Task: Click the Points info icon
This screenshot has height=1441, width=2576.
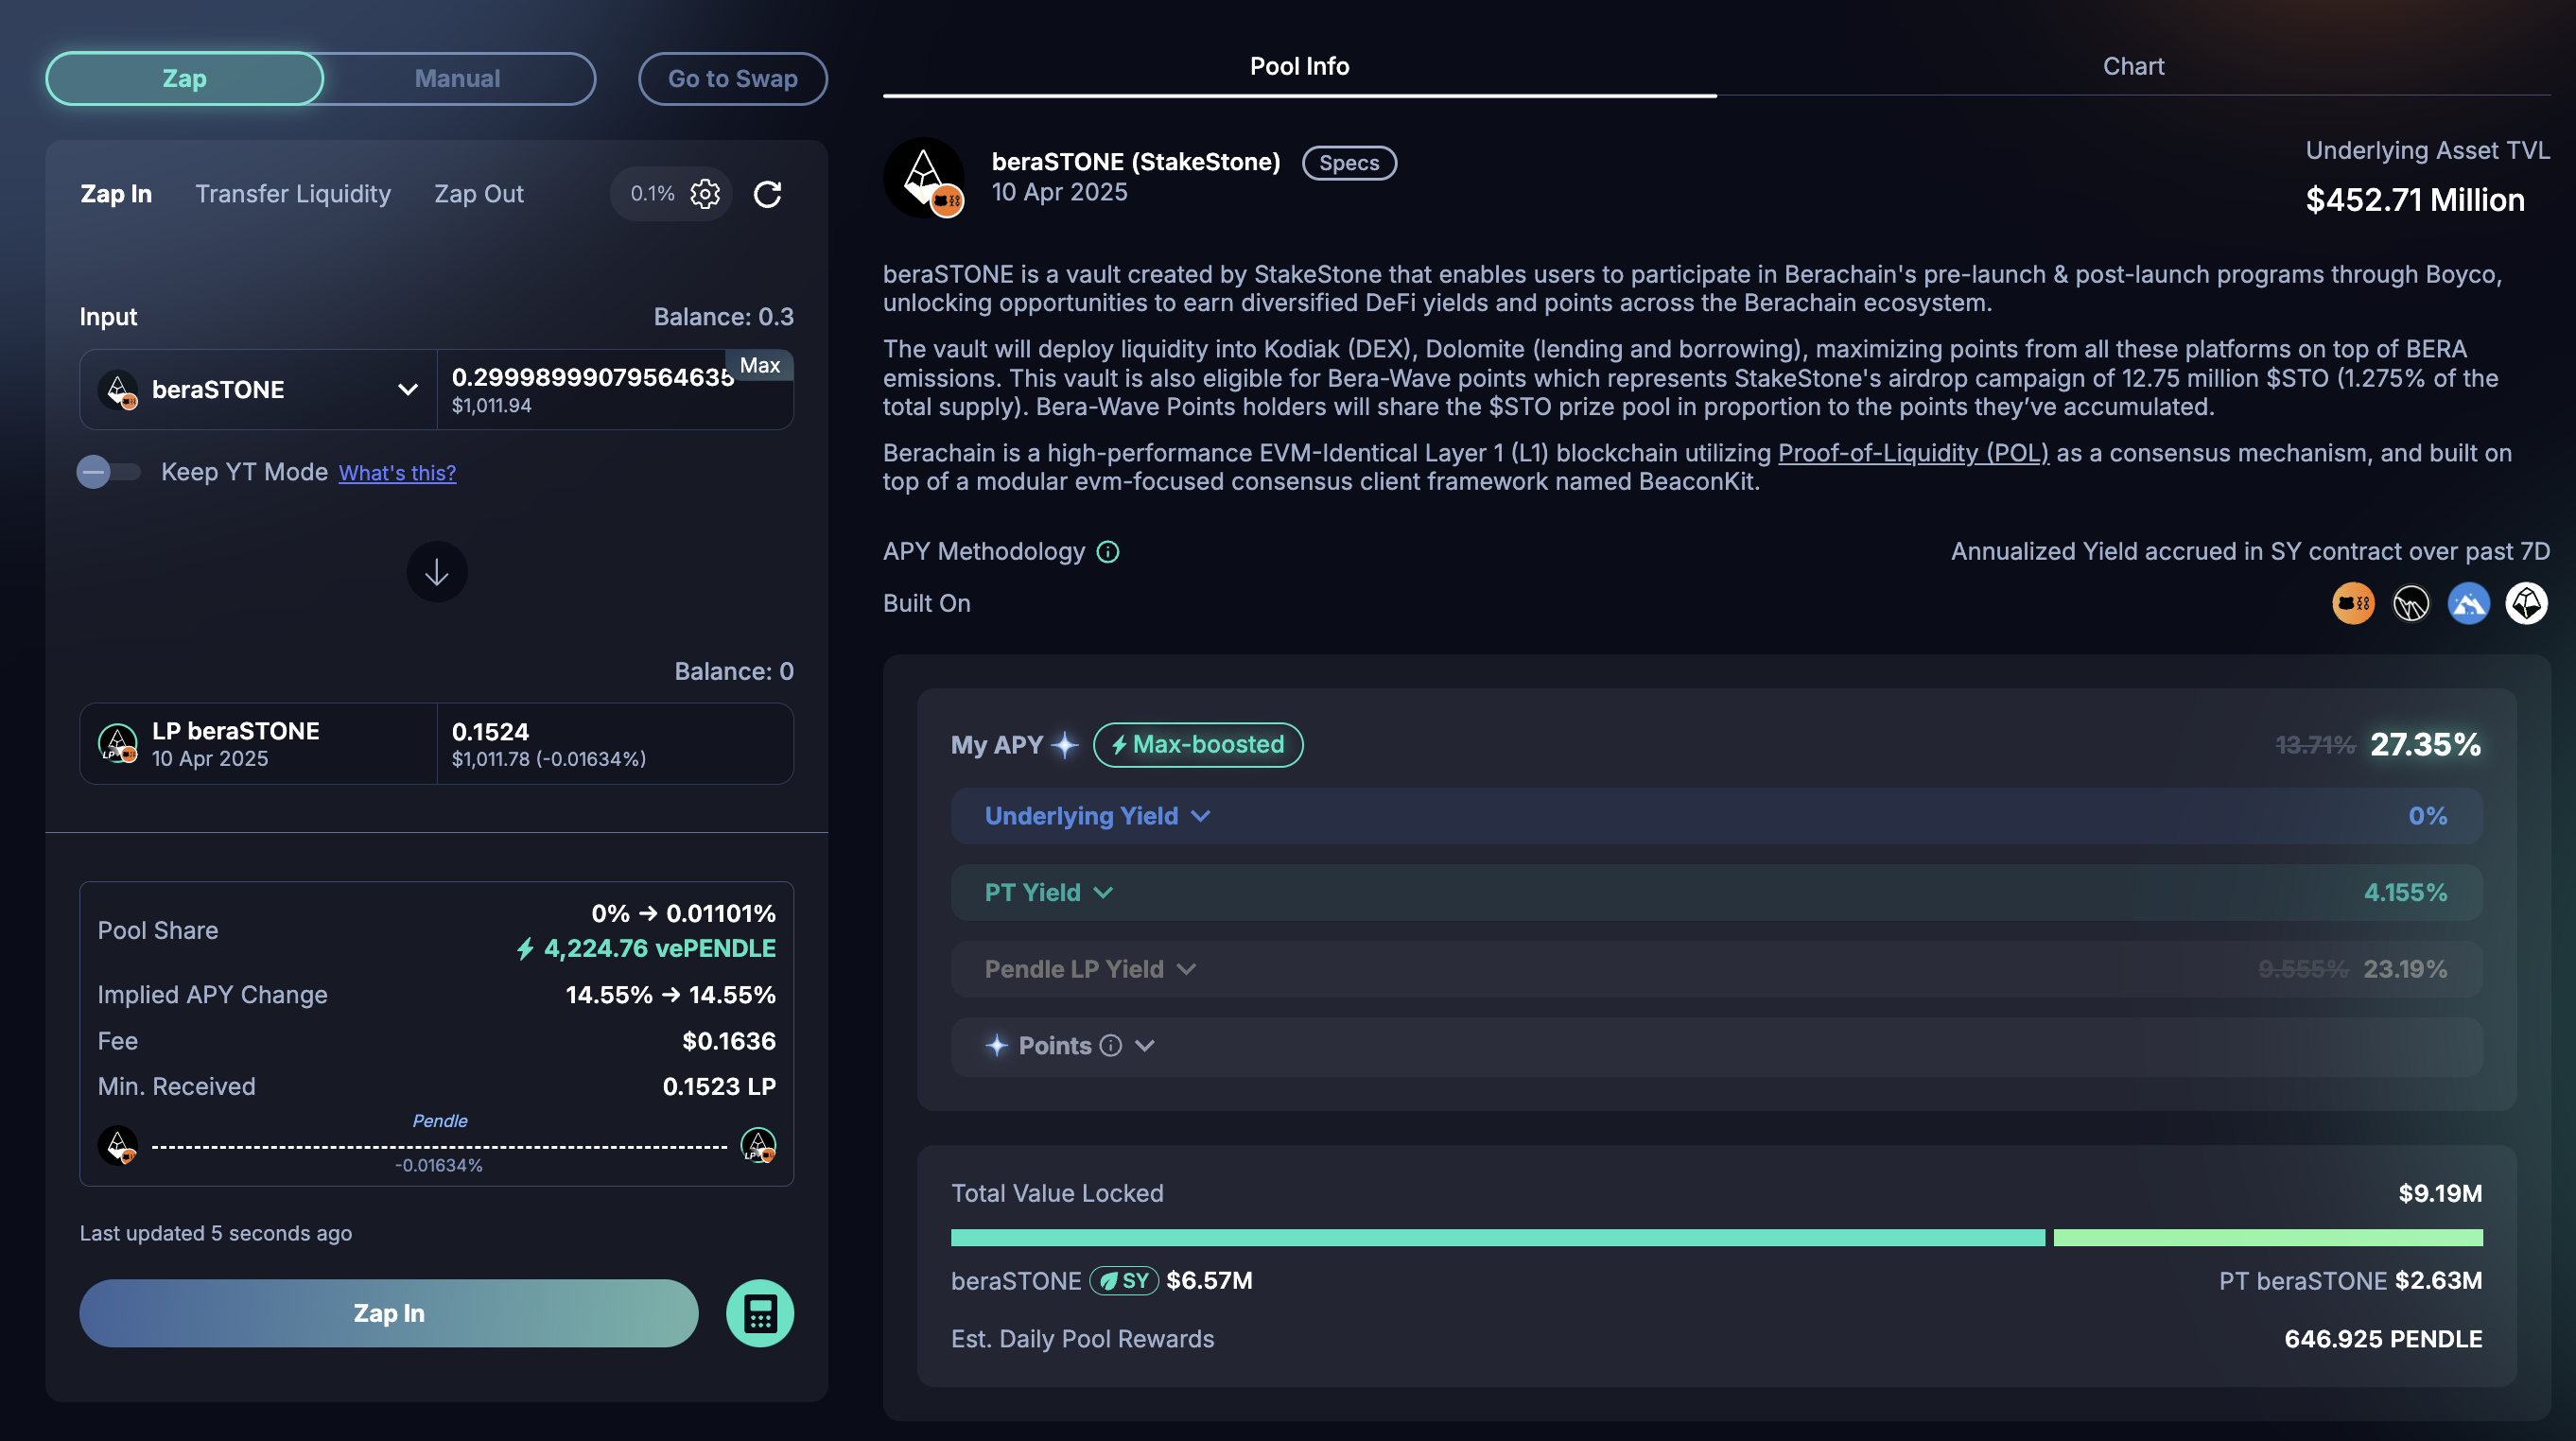Action: [x=1110, y=1046]
